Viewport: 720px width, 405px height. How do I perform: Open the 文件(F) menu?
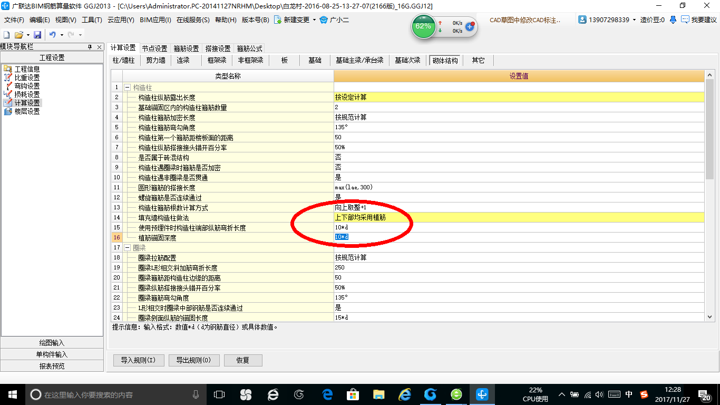click(14, 20)
